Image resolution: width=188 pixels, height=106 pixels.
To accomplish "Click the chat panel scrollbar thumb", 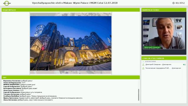I will [139, 95].
